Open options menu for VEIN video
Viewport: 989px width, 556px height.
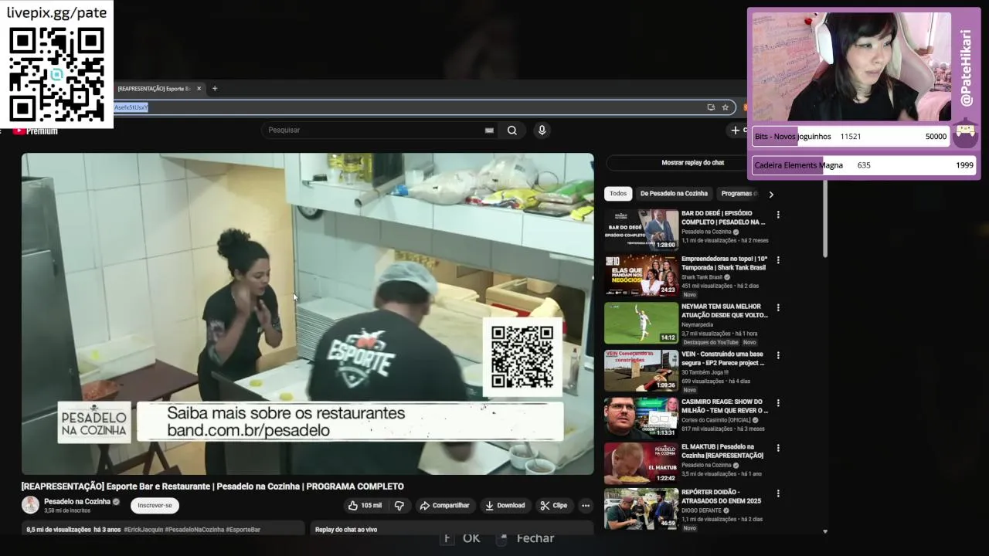coord(778,355)
